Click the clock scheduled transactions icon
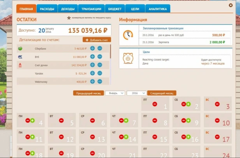The image size is (240, 158). pos(128,35)
